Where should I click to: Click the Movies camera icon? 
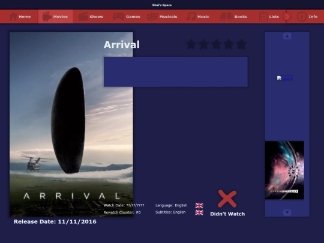tap(47, 17)
